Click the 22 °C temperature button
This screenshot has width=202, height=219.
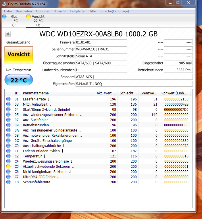pos(19,80)
